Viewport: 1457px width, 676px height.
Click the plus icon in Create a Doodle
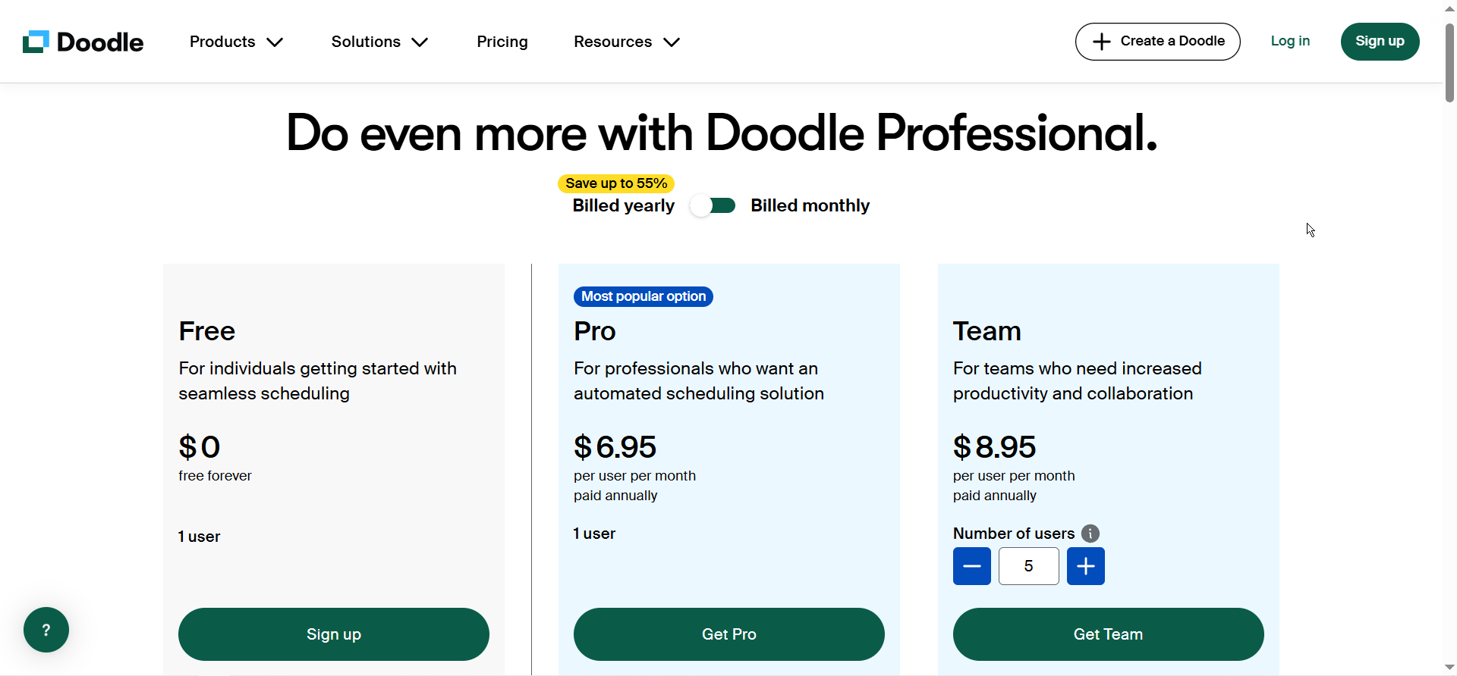[1101, 42]
